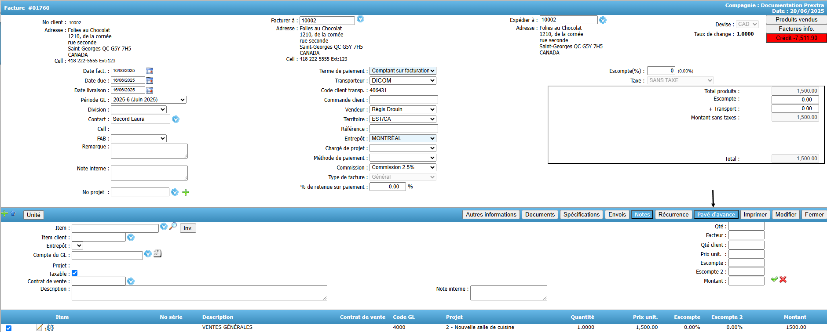Click the pencil edit icon on line 1
Screen dimensions: 827x332
39,327
